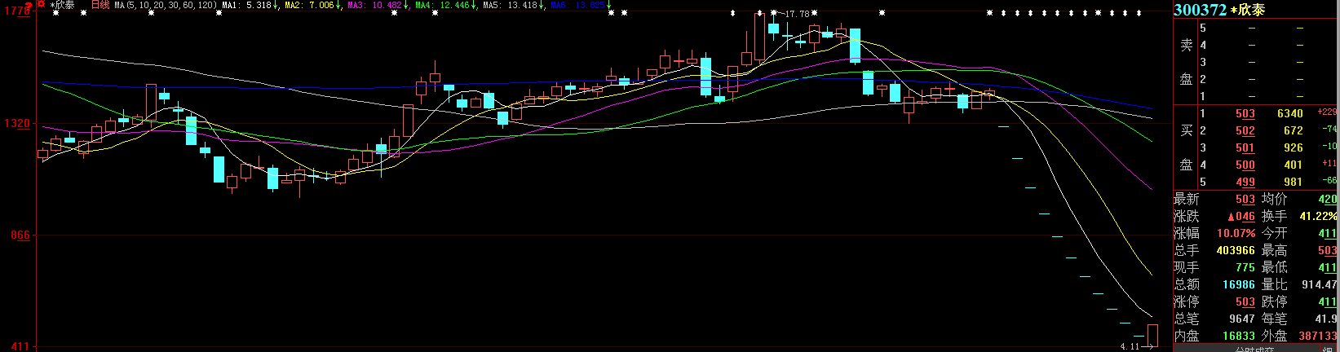1340x352 pixels.
Task: Click the 4.11 lowest price label
Action: click(x=1129, y=347)
